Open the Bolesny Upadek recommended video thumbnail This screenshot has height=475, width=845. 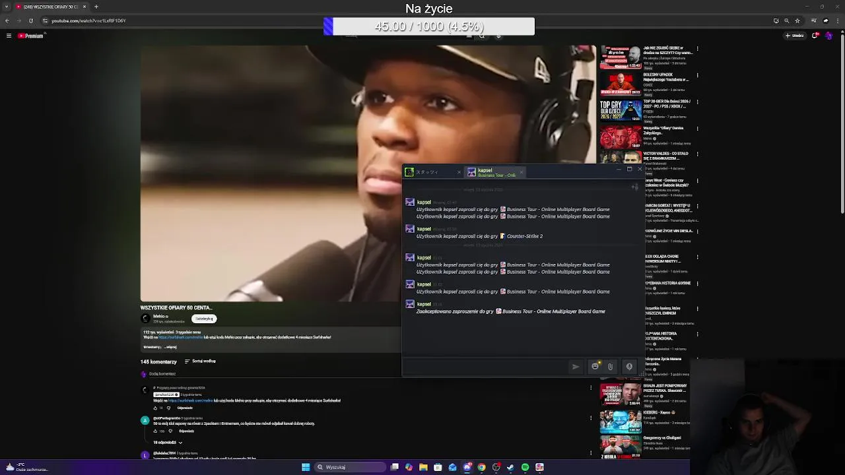tap(620, 84)
